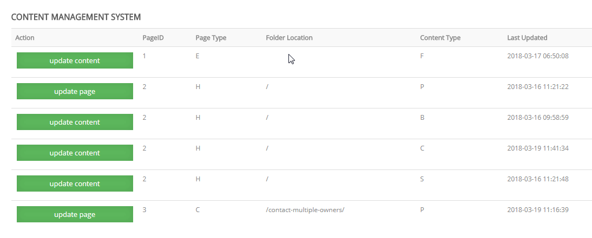Select the Last Updated column header

coord(527,38)
